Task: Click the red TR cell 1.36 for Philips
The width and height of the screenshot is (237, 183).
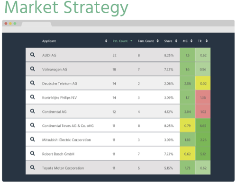Action: point(203,97)
